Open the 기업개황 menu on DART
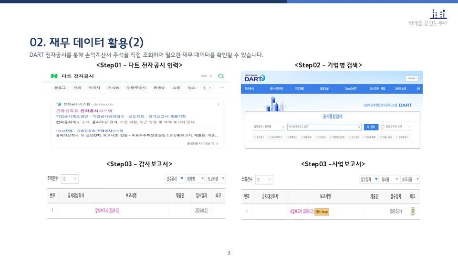Image resolution: width=458 pixels, height=258 pixels. (299, 89)
